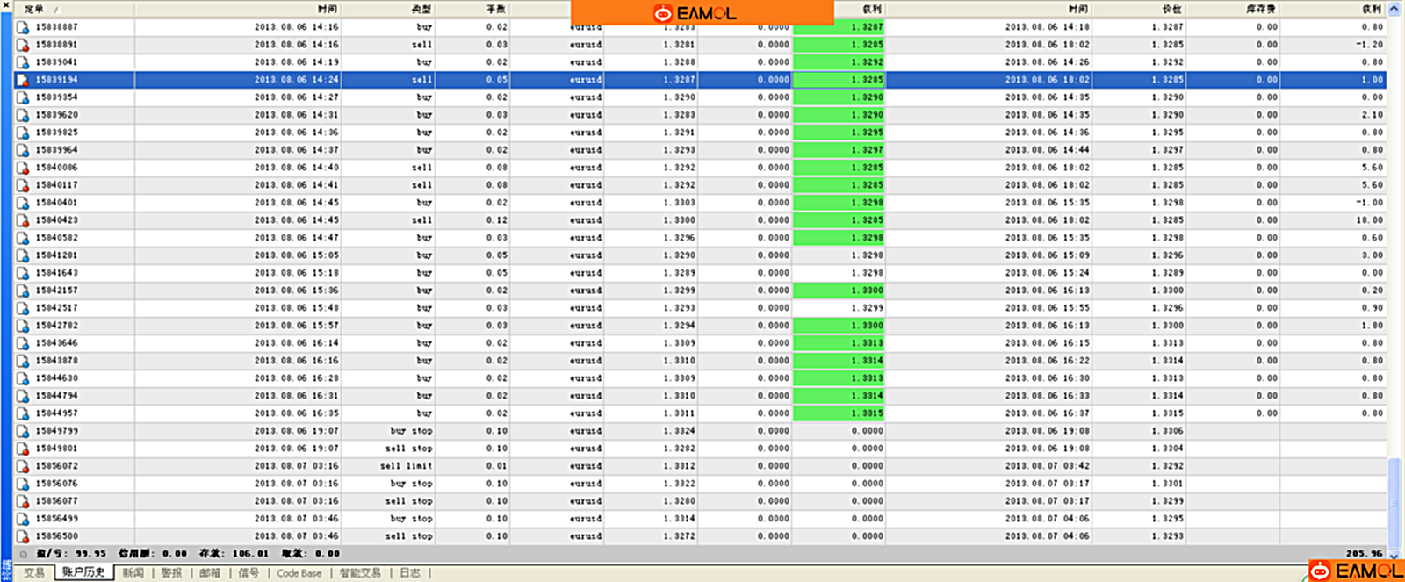Click the sell order icon for 15838891
Viewport: 1405px width, 582px height.
tap(23, 45)
